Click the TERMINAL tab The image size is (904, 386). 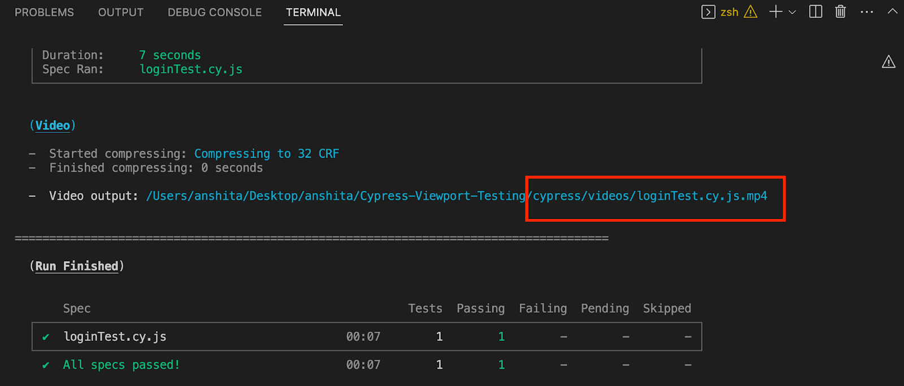pos(313,12)
